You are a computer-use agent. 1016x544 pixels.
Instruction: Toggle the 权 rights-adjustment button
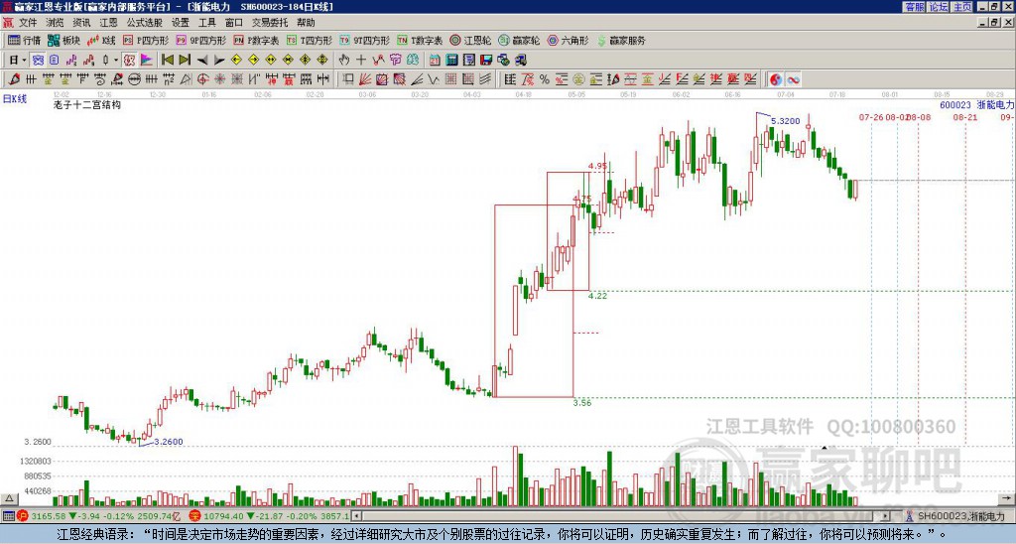point(129,61)
